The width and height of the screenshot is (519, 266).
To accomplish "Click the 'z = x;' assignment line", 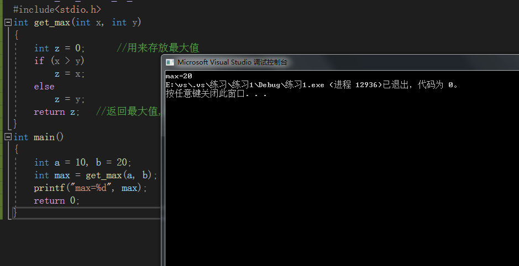I will click(70, 74).
